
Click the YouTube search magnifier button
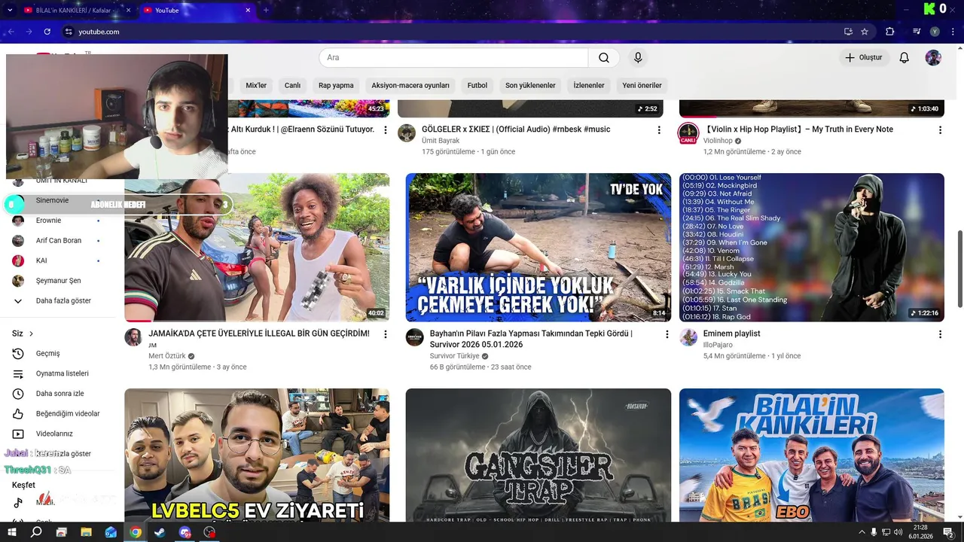click(x=604, y=58)
